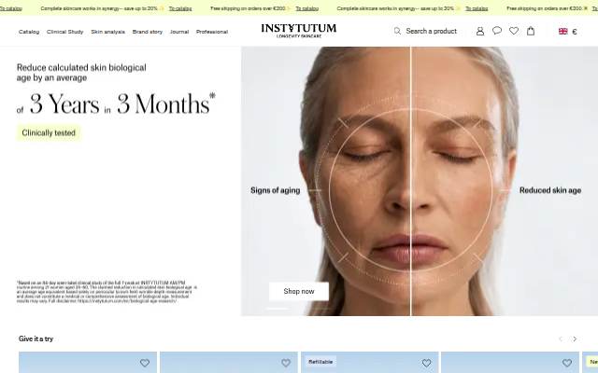Open the shopping bag icon

(x=531, y=31)
